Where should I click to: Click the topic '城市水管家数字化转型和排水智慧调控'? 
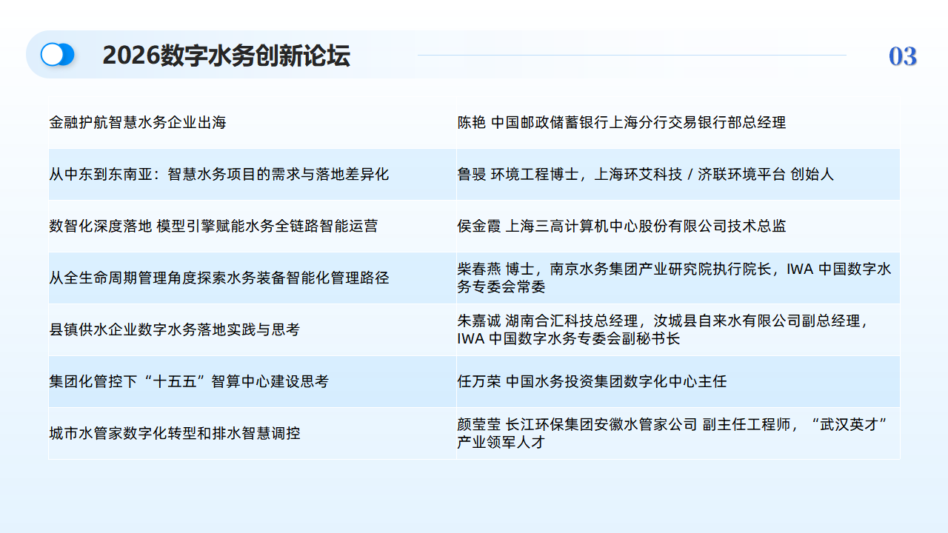175,434
